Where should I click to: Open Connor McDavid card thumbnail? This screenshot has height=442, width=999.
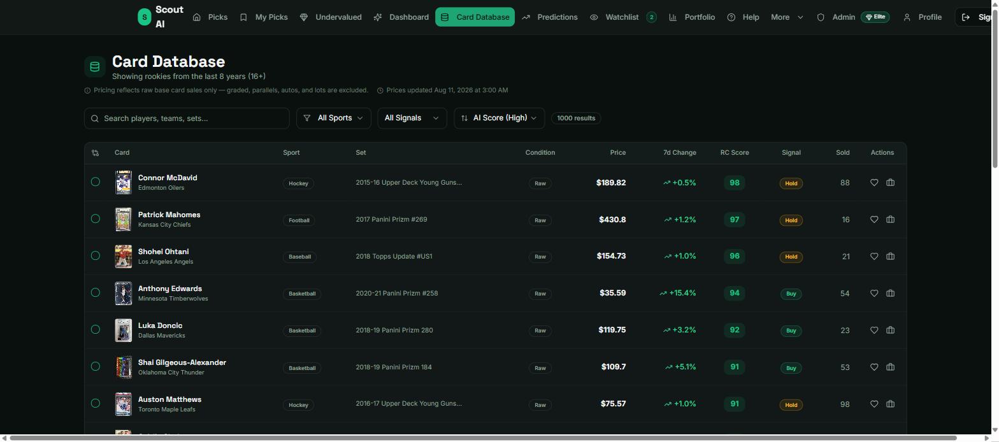point(123,183)
